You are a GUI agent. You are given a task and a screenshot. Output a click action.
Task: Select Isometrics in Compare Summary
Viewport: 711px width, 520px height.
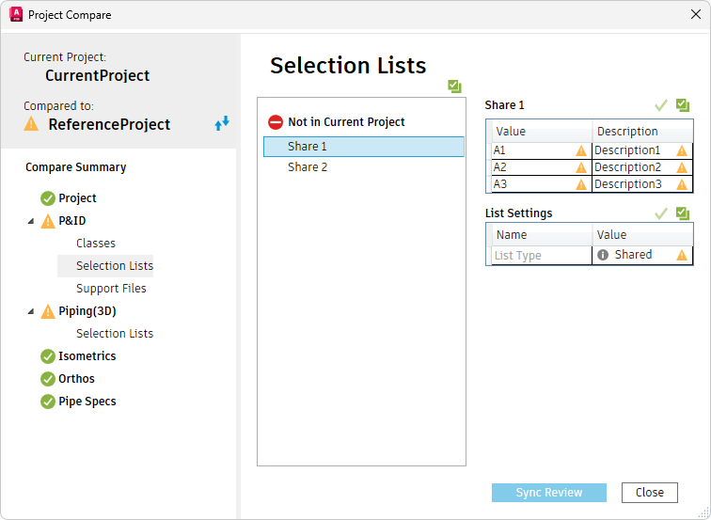point(87,356)
